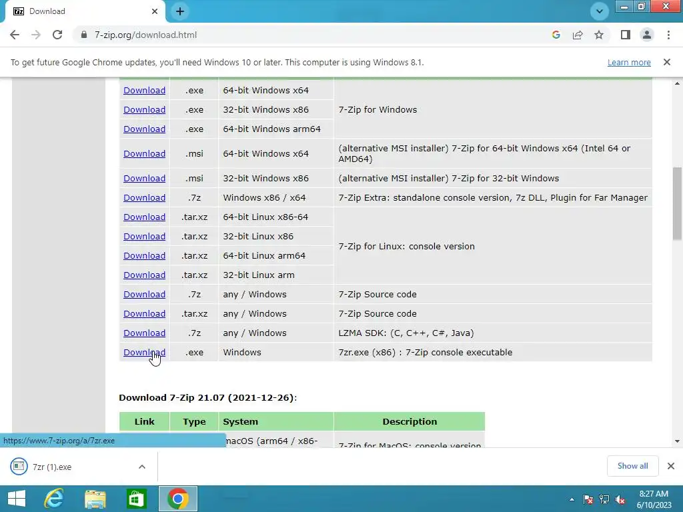Expand options arrow for 7zr (1).exe download
The height and width of the screenshot is (512, 683).
coord(142,467)
